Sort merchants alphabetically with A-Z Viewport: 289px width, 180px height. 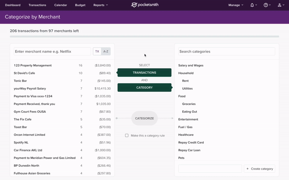pyautogui.click(x=106, y=51)
